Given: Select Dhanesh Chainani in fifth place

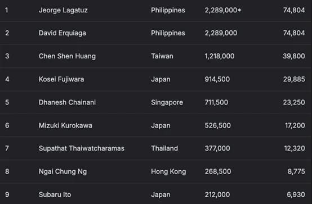Looking at the screenshot, I should (x=67, y=102).
